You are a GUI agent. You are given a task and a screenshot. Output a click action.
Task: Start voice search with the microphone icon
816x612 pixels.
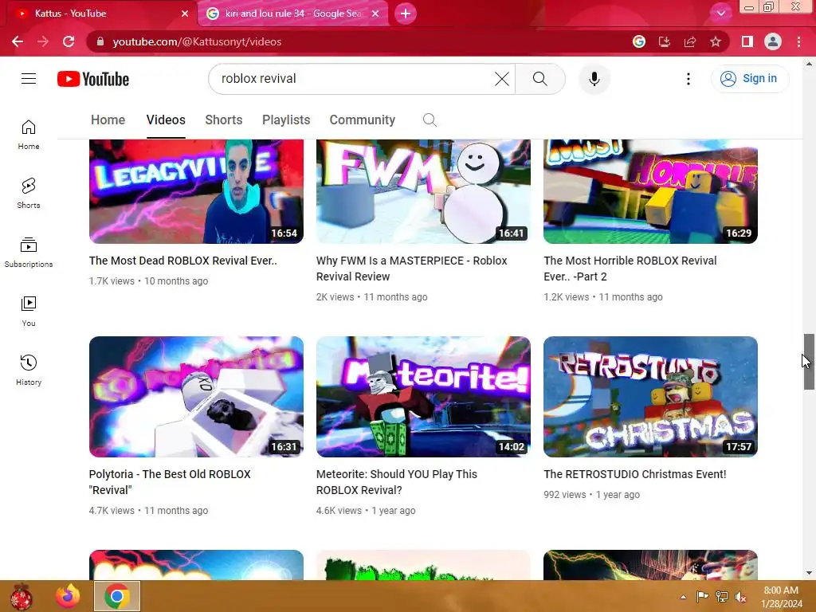pos(594,79)
